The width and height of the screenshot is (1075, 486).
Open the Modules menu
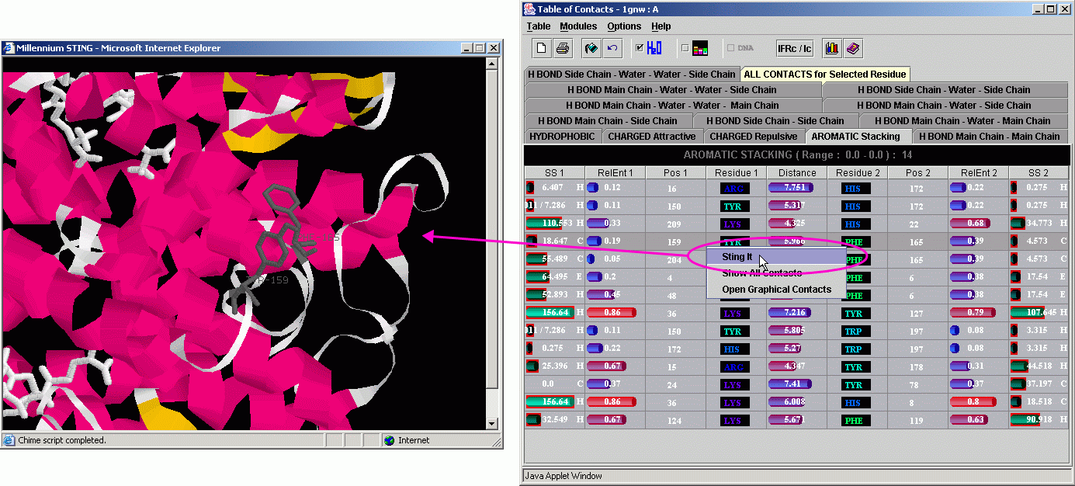coord(578,26)
